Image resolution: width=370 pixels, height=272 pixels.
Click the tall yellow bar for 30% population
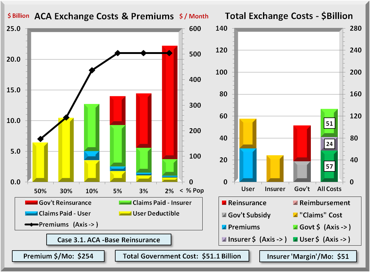[66, 150]
